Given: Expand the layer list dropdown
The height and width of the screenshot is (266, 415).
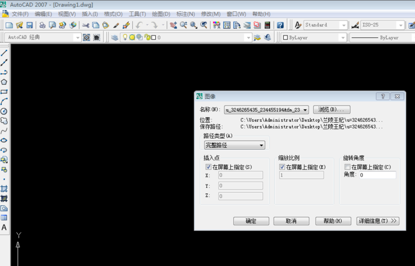Looking at the screenshot, I should pos(248,37).
